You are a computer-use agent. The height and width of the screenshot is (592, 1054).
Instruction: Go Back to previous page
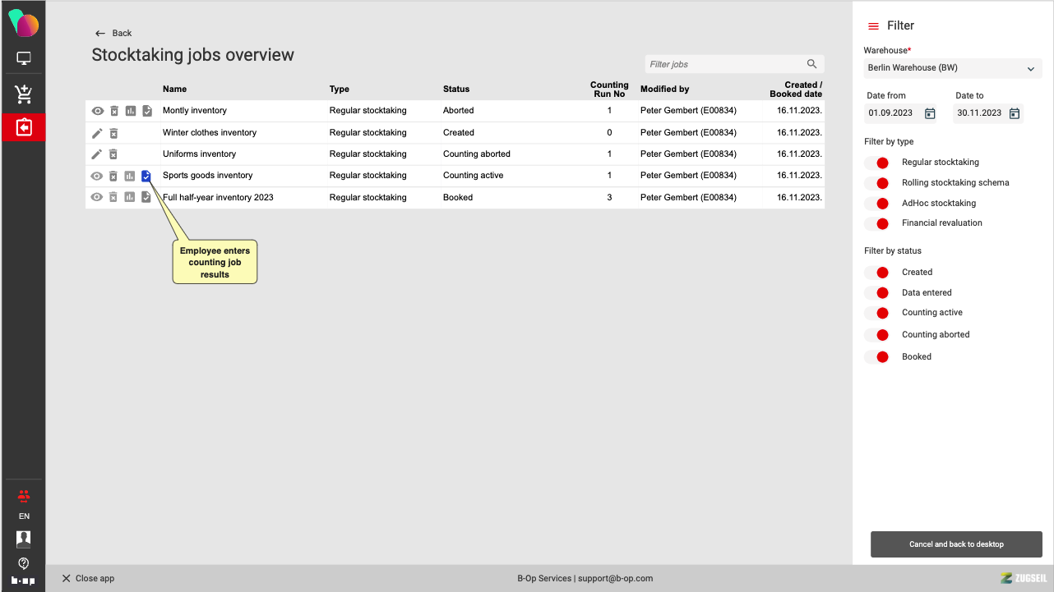coord(113,33)
